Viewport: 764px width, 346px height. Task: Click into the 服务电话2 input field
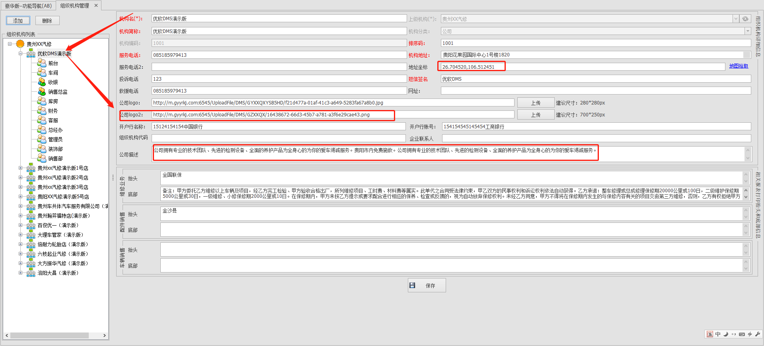[279, 67]
